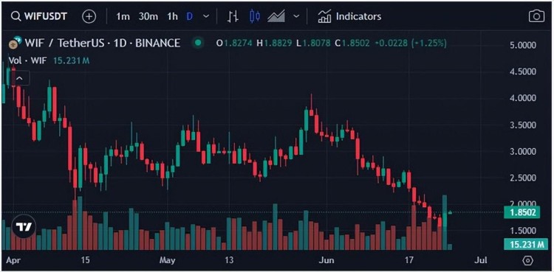Click the 15 date axis label

click(85, 260)
